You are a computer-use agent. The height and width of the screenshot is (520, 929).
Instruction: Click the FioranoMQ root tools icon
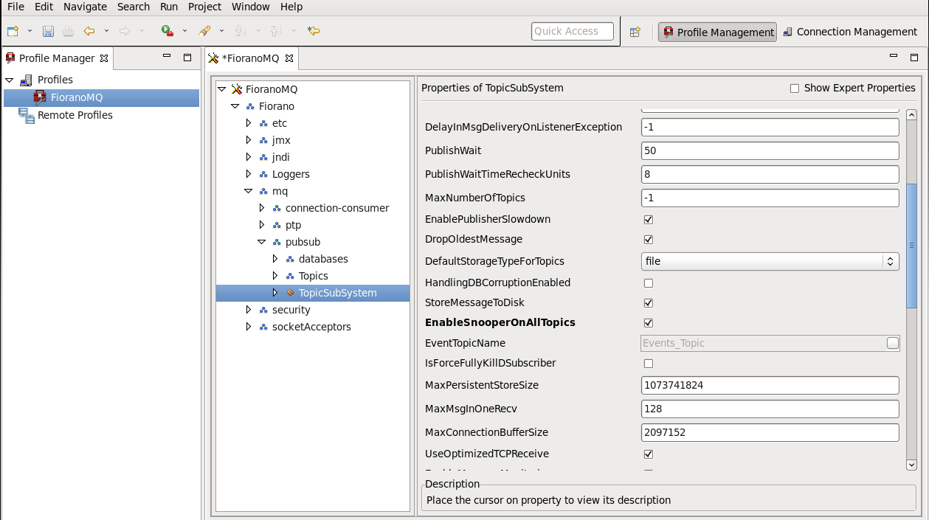click(237, 89)
